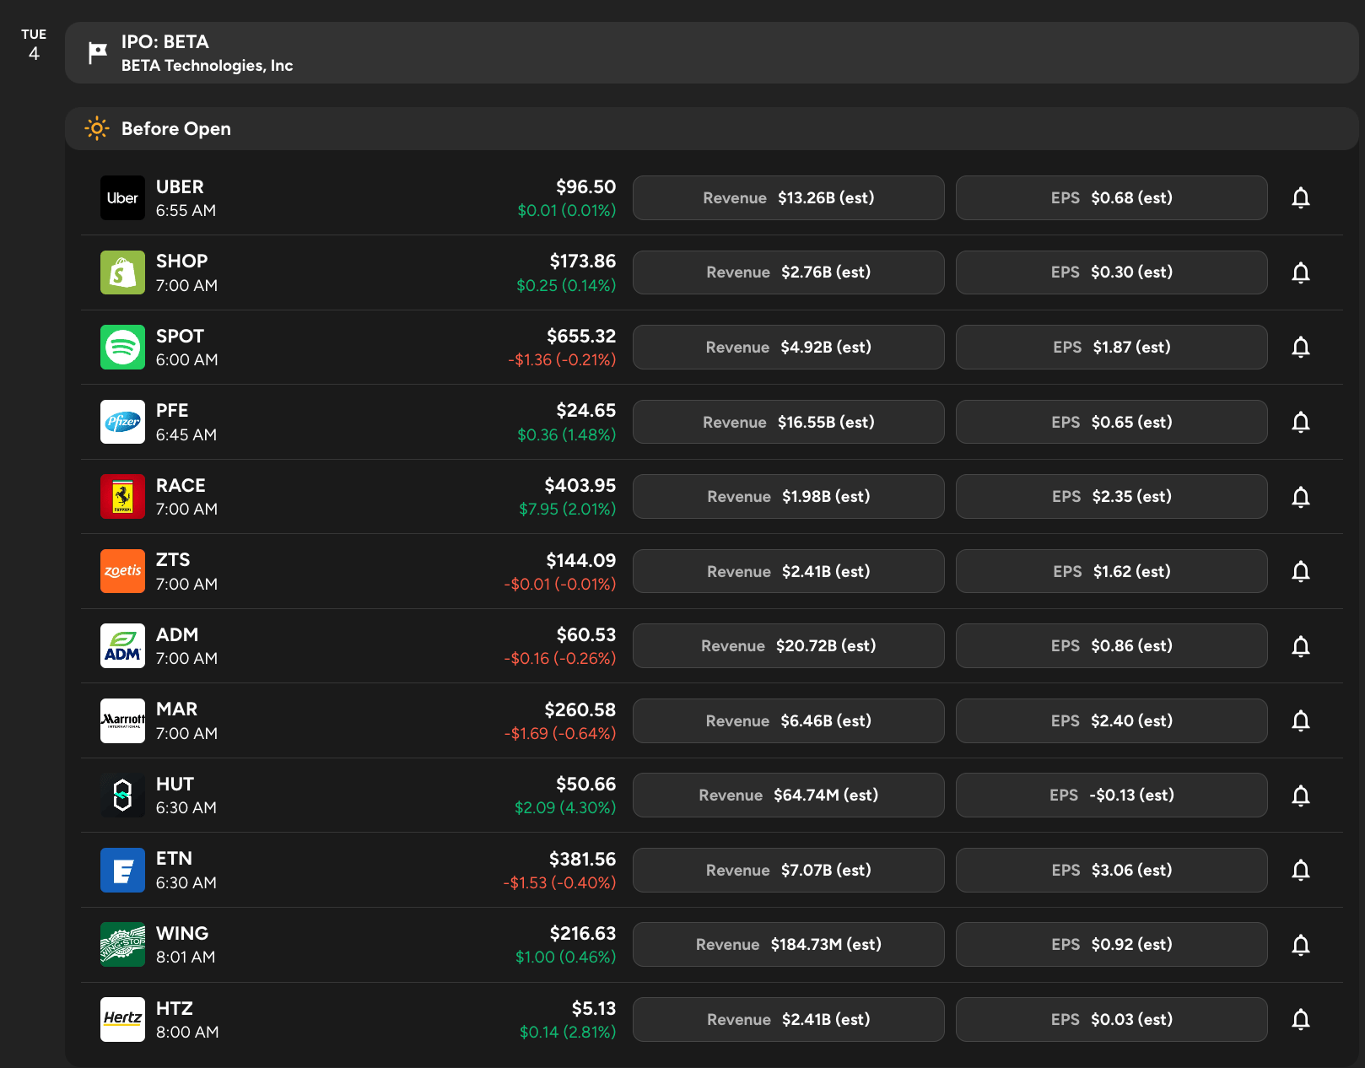Open the ADM ticker row
This screenshot has height=1068, width=1365.
tap(711, 646)
